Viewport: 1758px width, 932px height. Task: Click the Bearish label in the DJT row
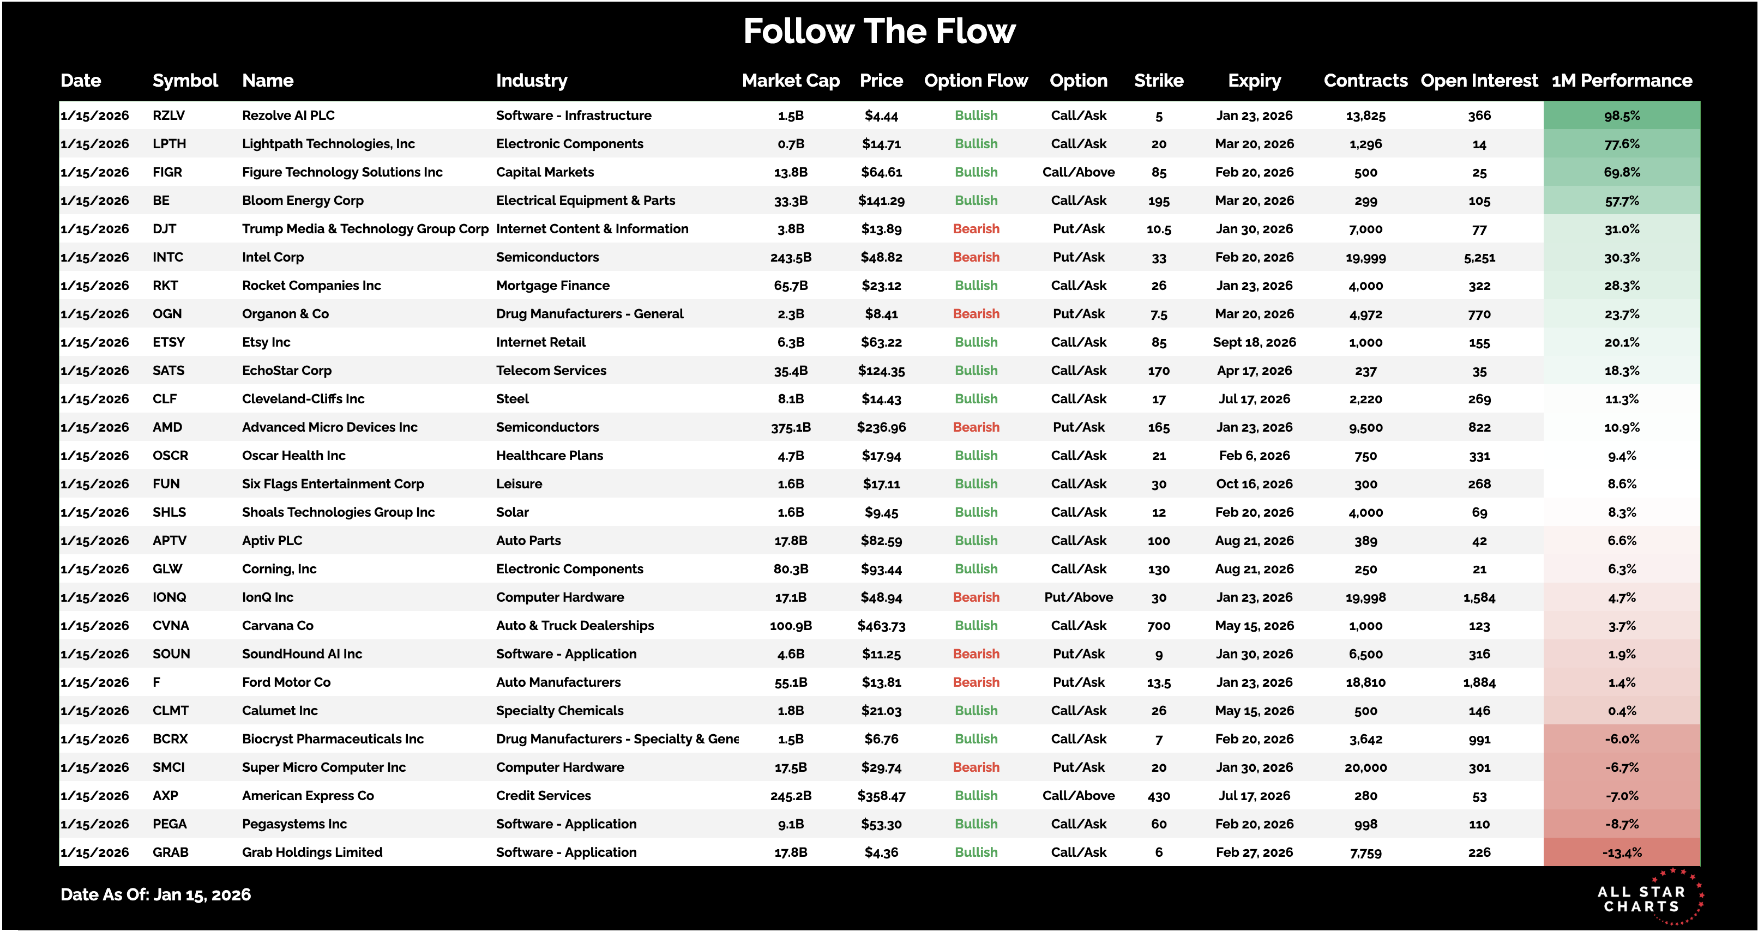pos(976,228)
